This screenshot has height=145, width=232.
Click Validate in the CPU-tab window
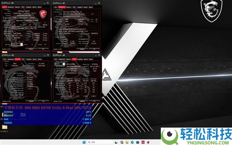coord(31,49)
